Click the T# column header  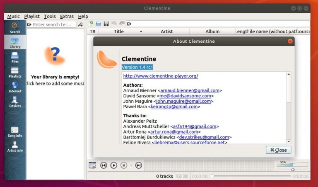tap(93, 32)
